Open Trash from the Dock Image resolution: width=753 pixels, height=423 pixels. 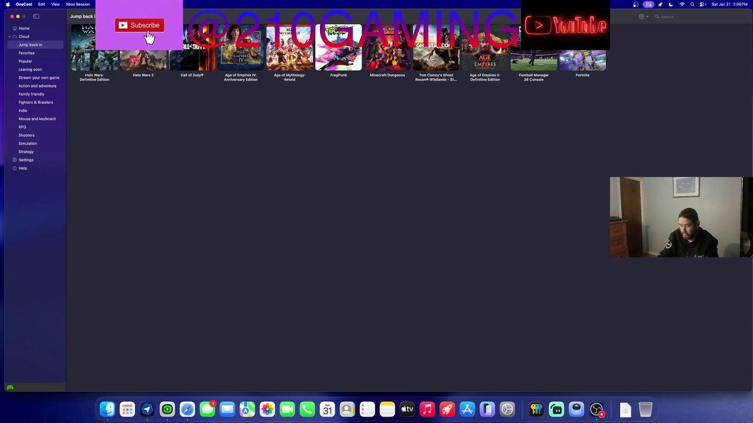[x=645, y=409]
